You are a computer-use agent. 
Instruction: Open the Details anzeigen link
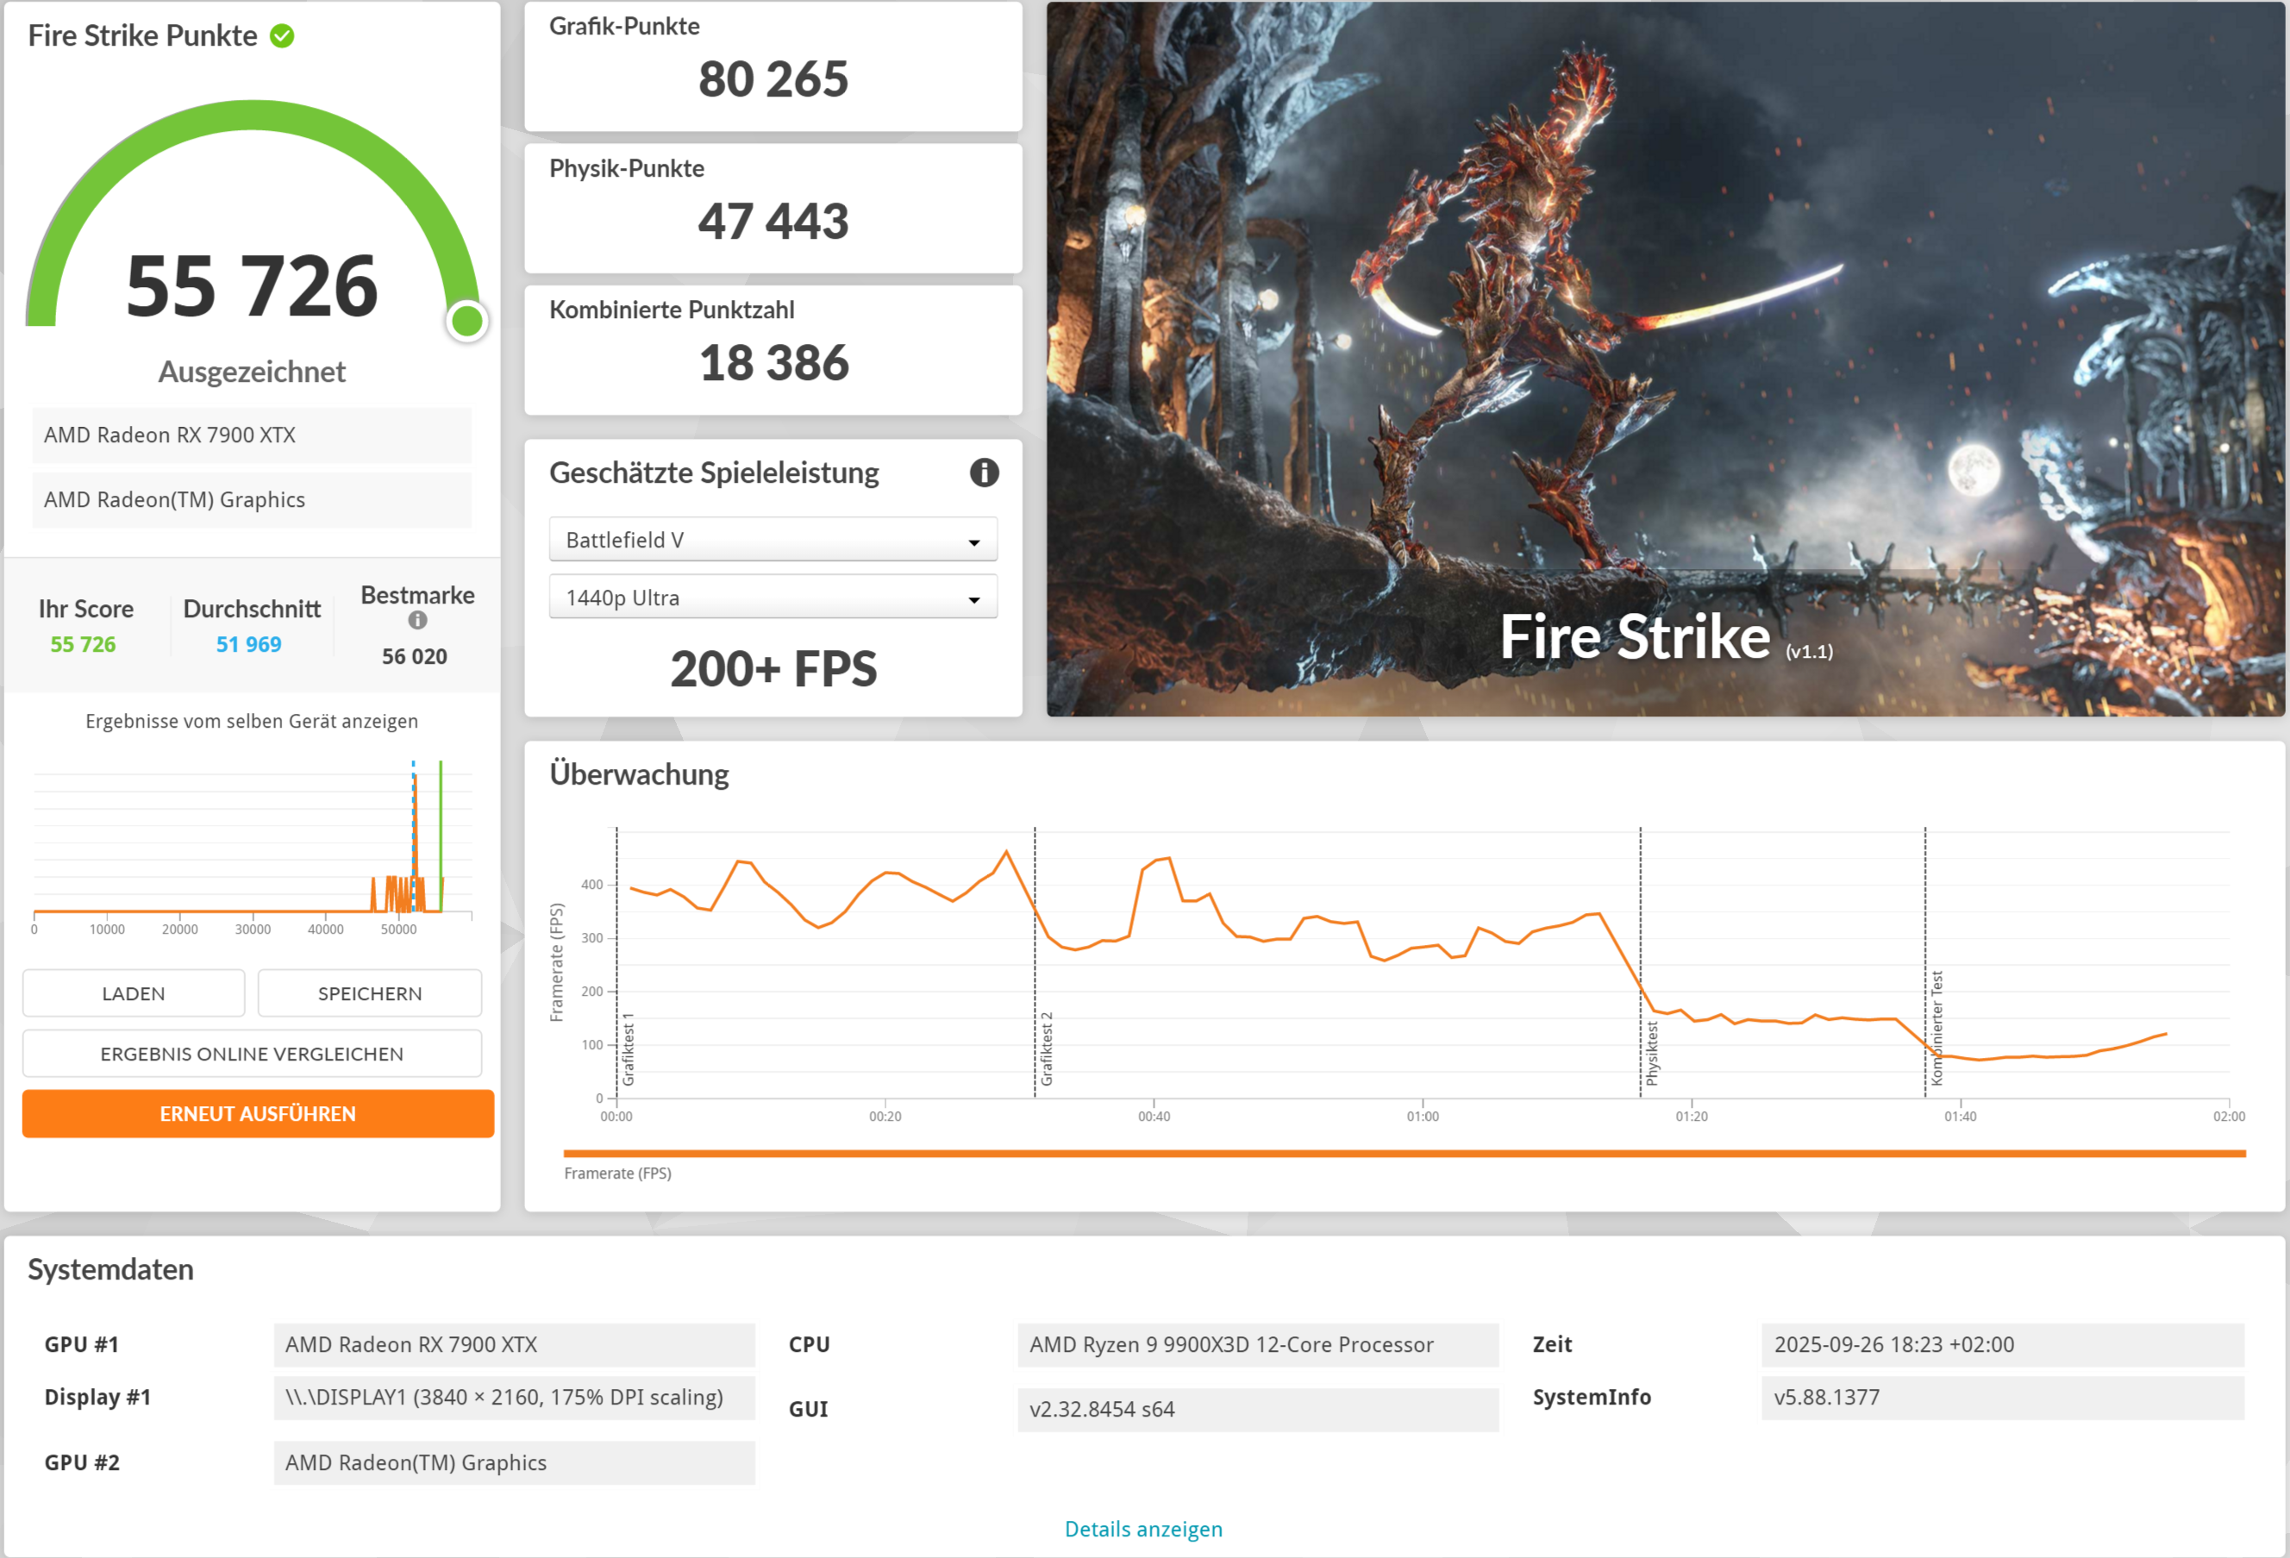tap(1143, 1529)
